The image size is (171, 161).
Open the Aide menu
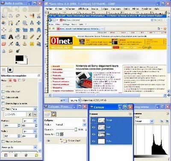(x=157, y=9)
